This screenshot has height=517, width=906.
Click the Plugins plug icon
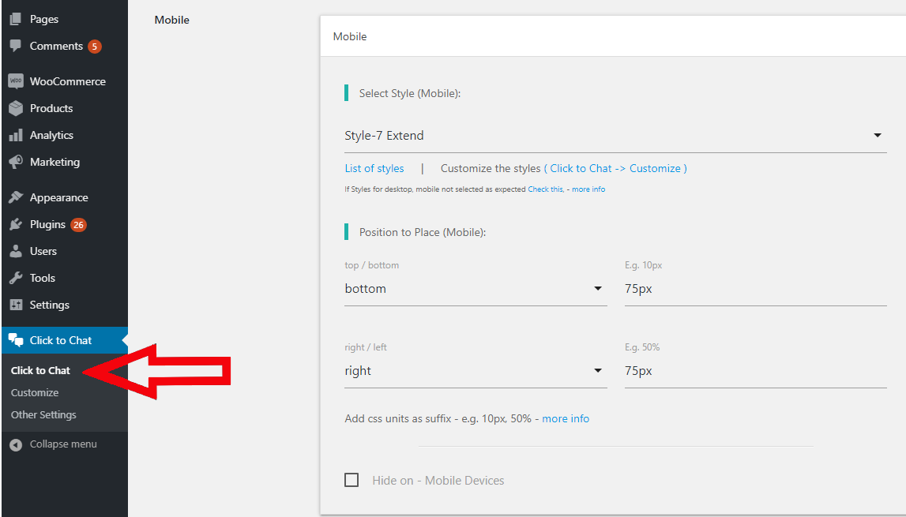click(16, 224)
